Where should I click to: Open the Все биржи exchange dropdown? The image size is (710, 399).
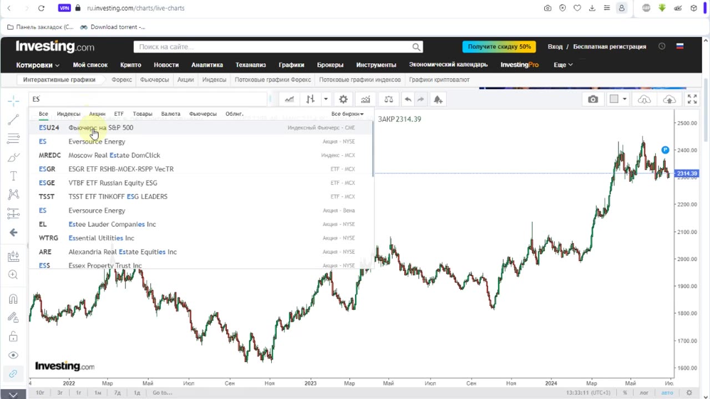[x=347, y=114]
